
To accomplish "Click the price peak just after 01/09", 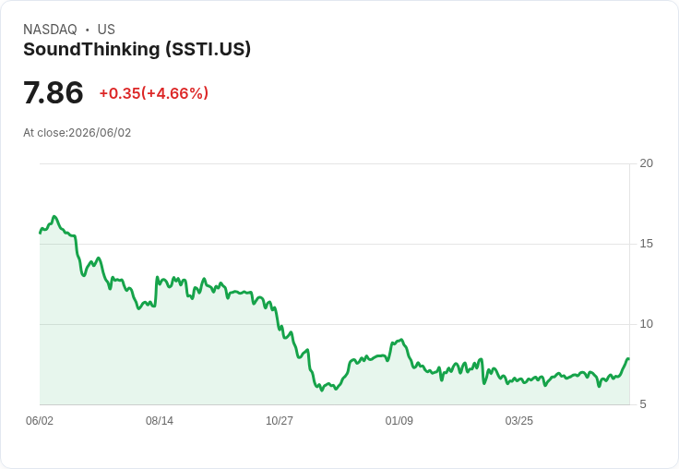I will coord(402,340).
